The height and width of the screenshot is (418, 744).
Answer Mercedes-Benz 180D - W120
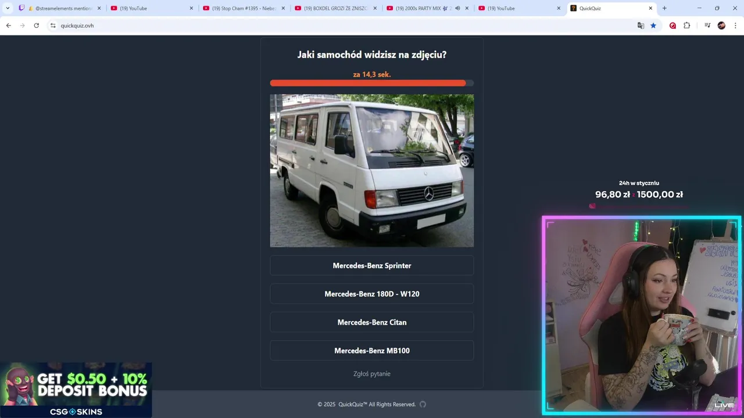point(372,294)
